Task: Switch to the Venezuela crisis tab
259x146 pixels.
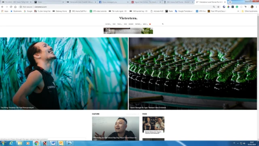Action: pyautogui.click(x=81, y=2)
